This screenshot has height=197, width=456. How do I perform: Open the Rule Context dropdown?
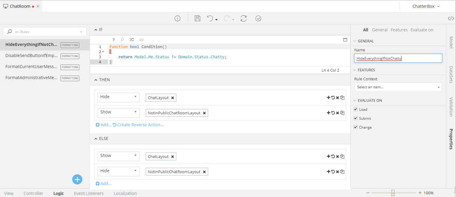[398, 87]
